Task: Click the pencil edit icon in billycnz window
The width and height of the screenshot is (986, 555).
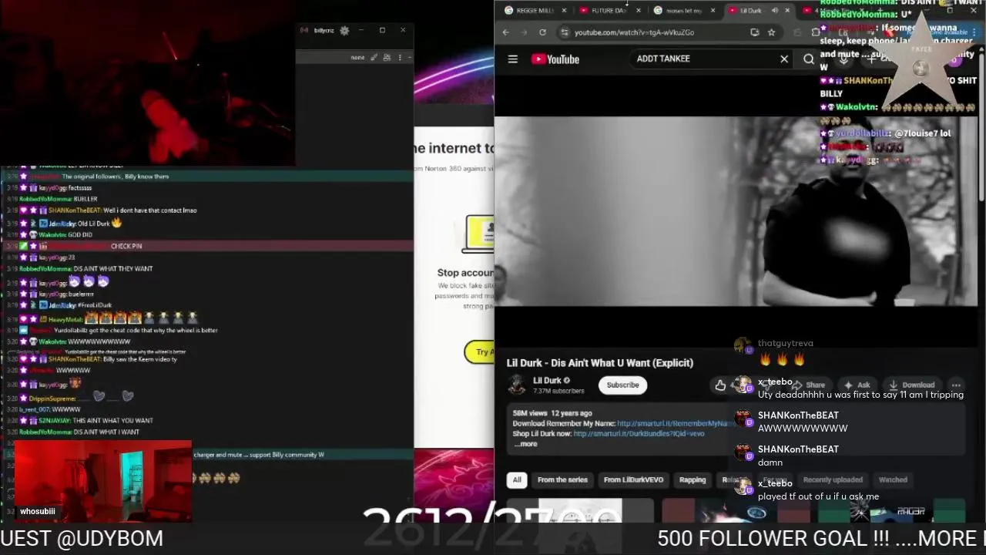Action: pyautogui.click(x=374, y=57)
